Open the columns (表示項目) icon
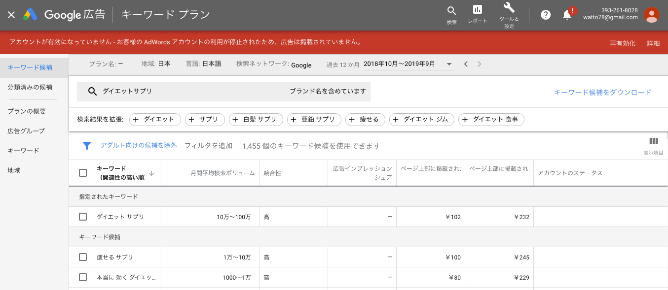668x290 pixels. coord(654,141)
